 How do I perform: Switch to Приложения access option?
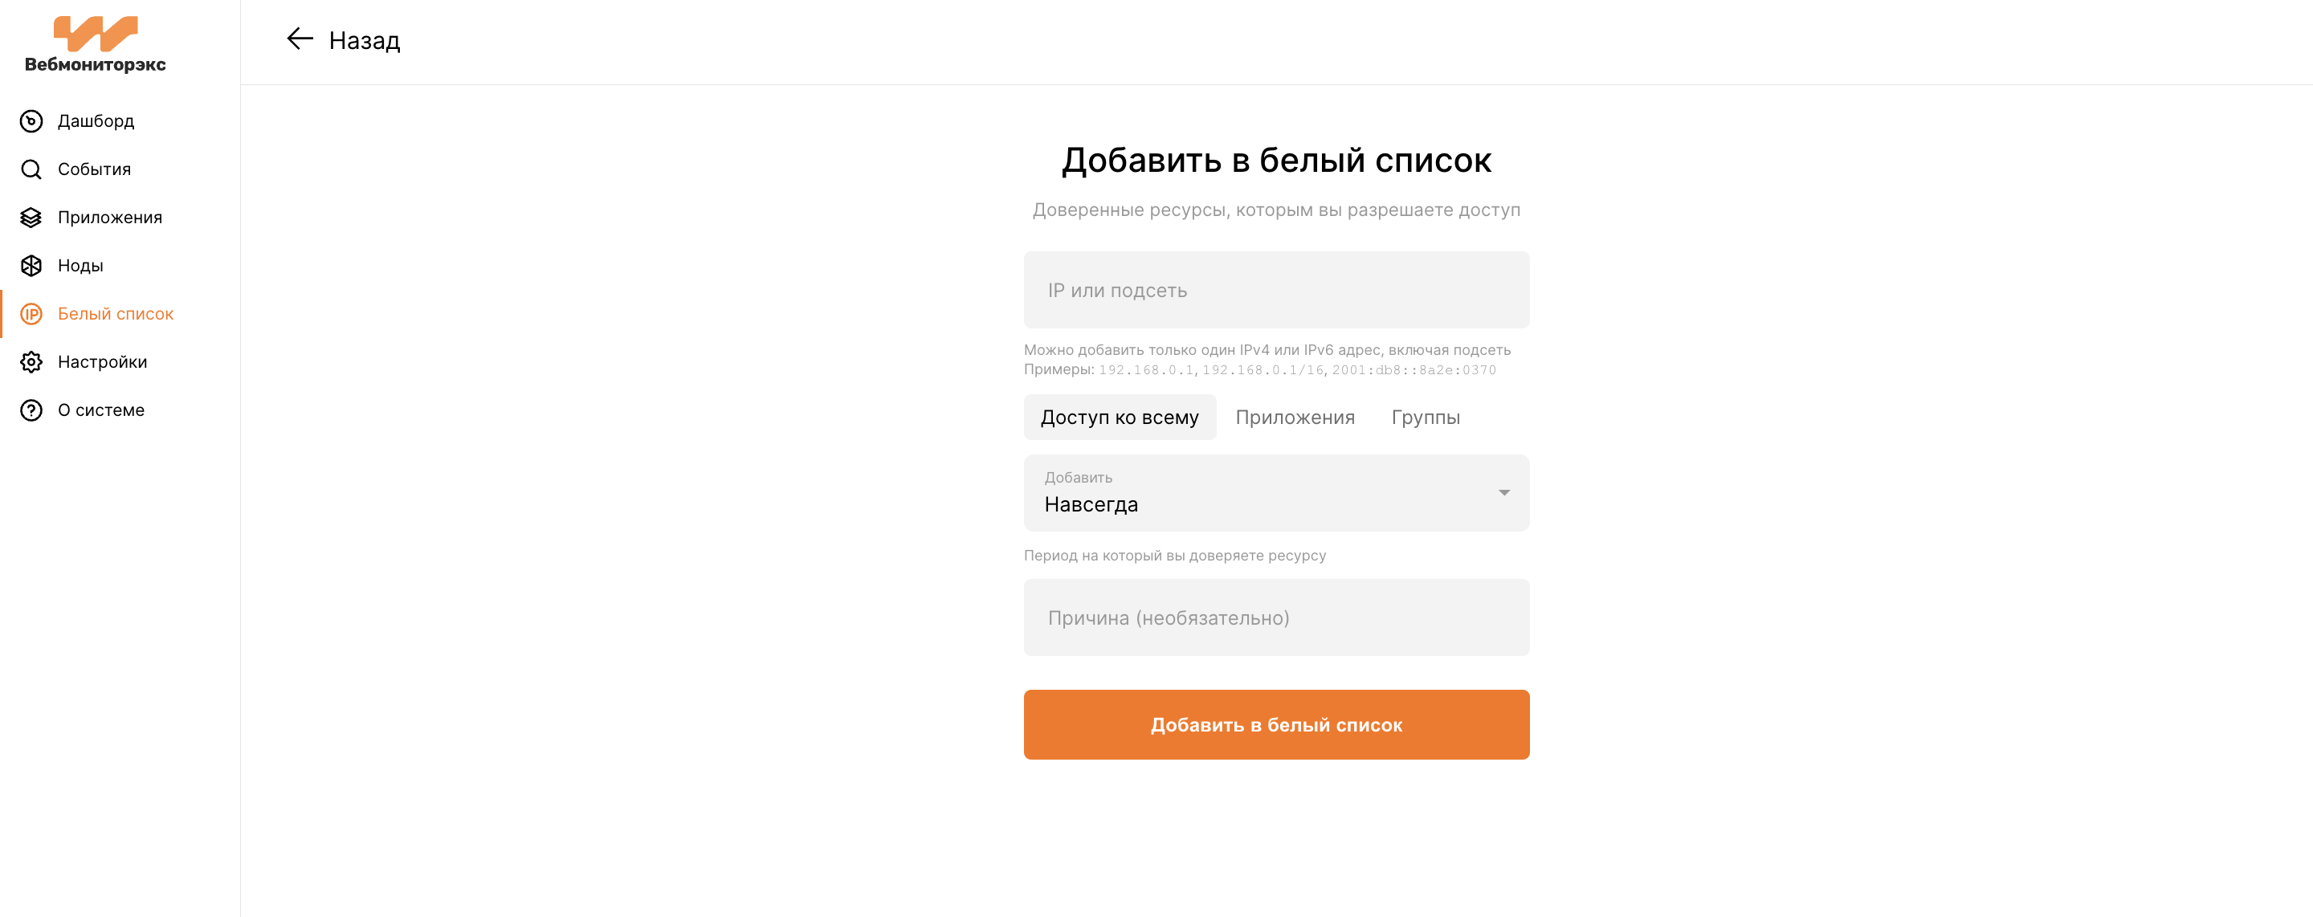1295,418
